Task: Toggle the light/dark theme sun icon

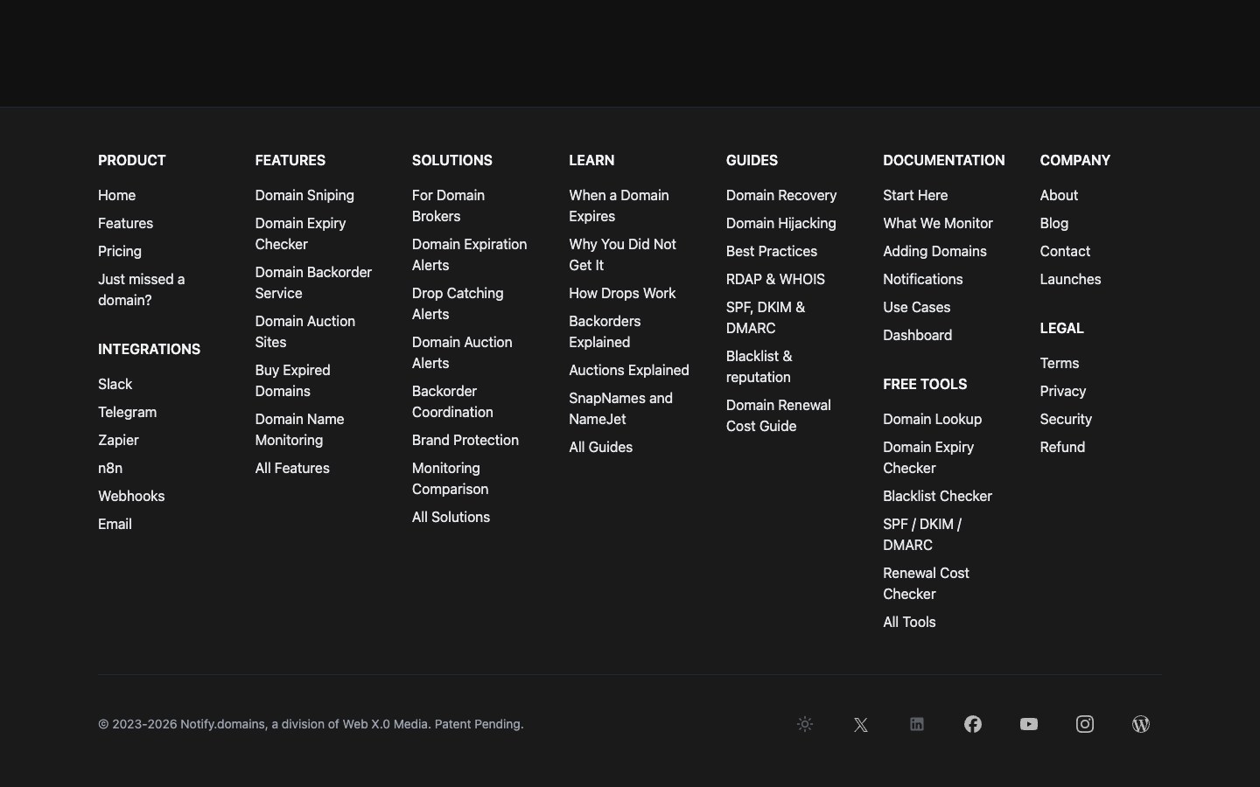Action: [805, 724]
